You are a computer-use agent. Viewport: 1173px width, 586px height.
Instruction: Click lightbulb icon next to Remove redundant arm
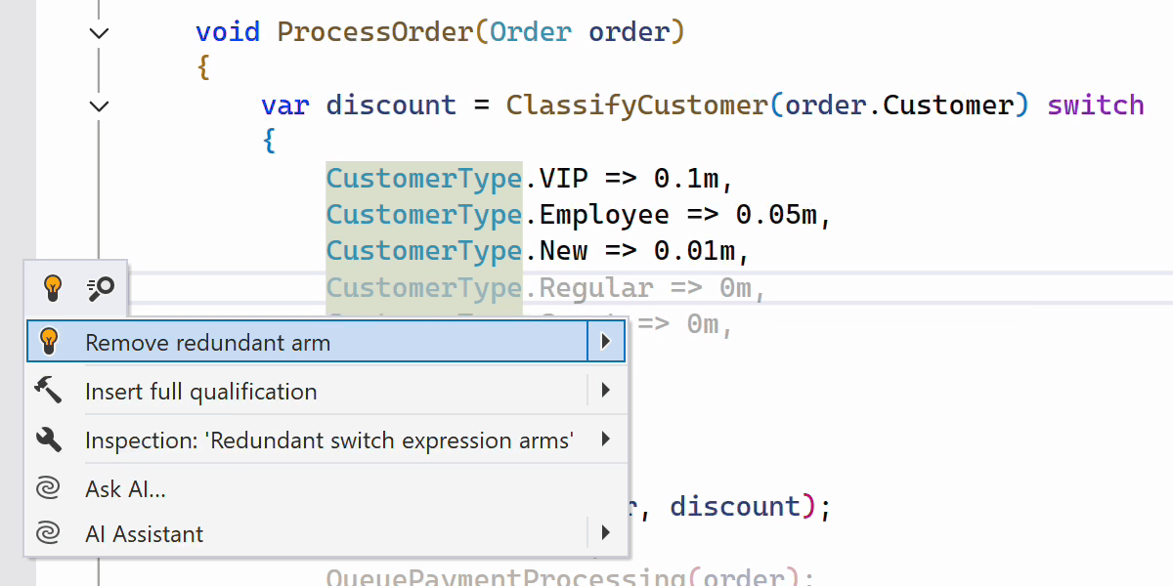click(48, 342)
